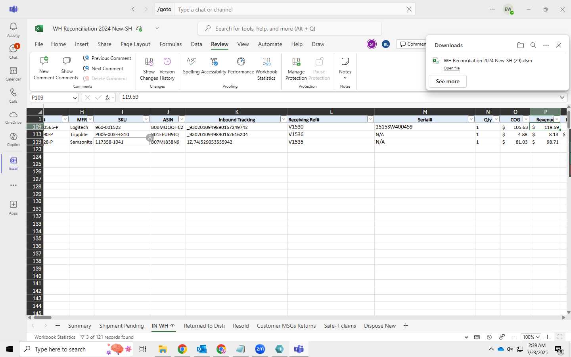Expand Name Box dropdown
This screenshot has width=571, height=357.
click(x=75, y=98)
